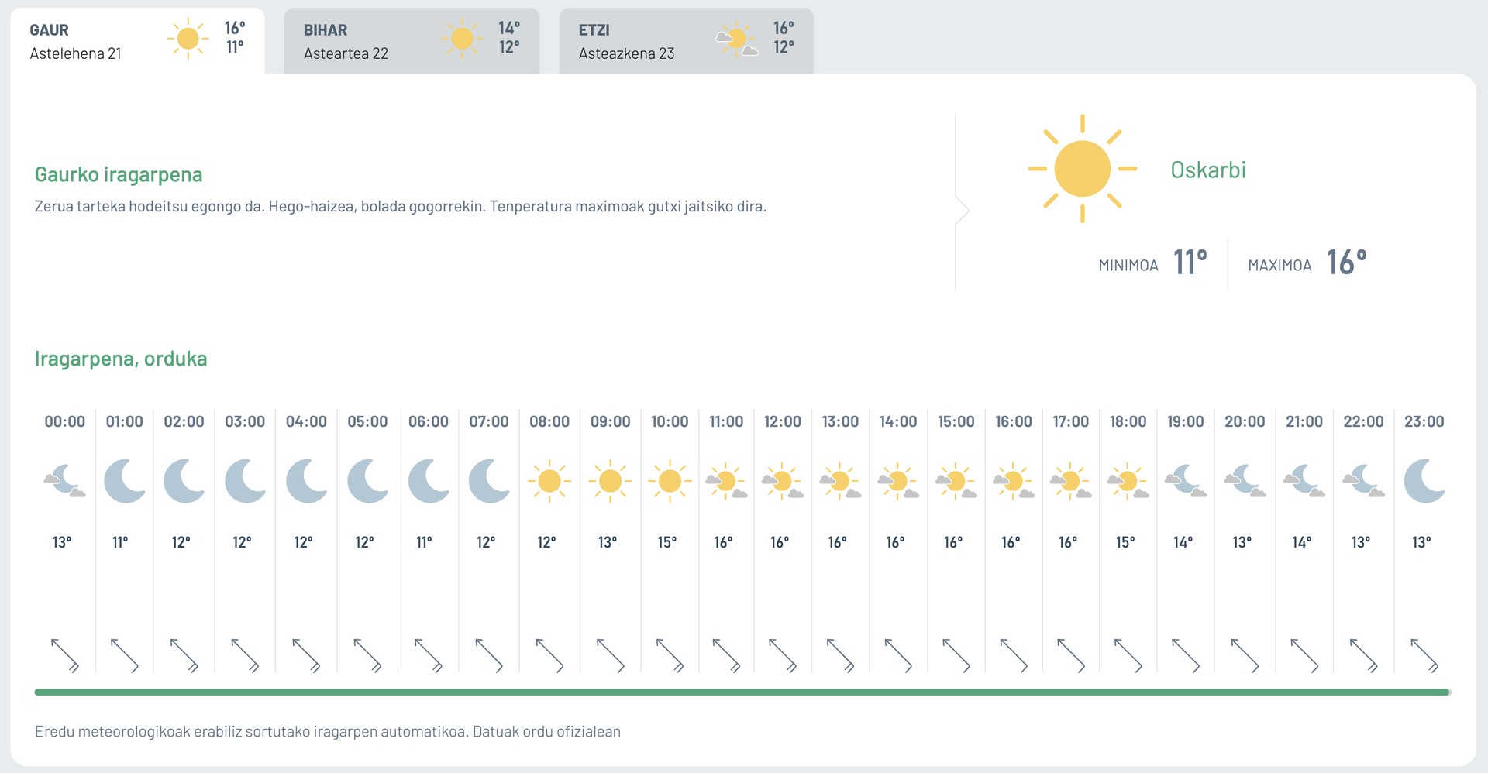Click the 14:00 partly cloudy sun icon

898,481
